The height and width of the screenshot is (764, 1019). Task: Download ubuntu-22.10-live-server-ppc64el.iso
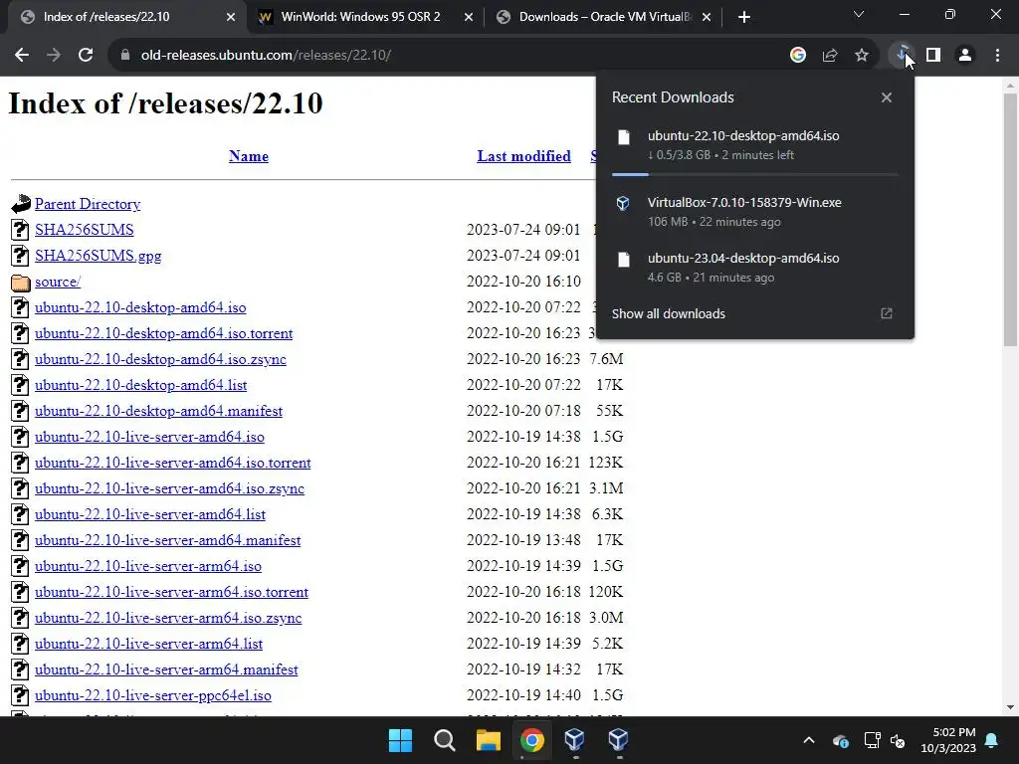pyautogui.click(x=153, y=695)
